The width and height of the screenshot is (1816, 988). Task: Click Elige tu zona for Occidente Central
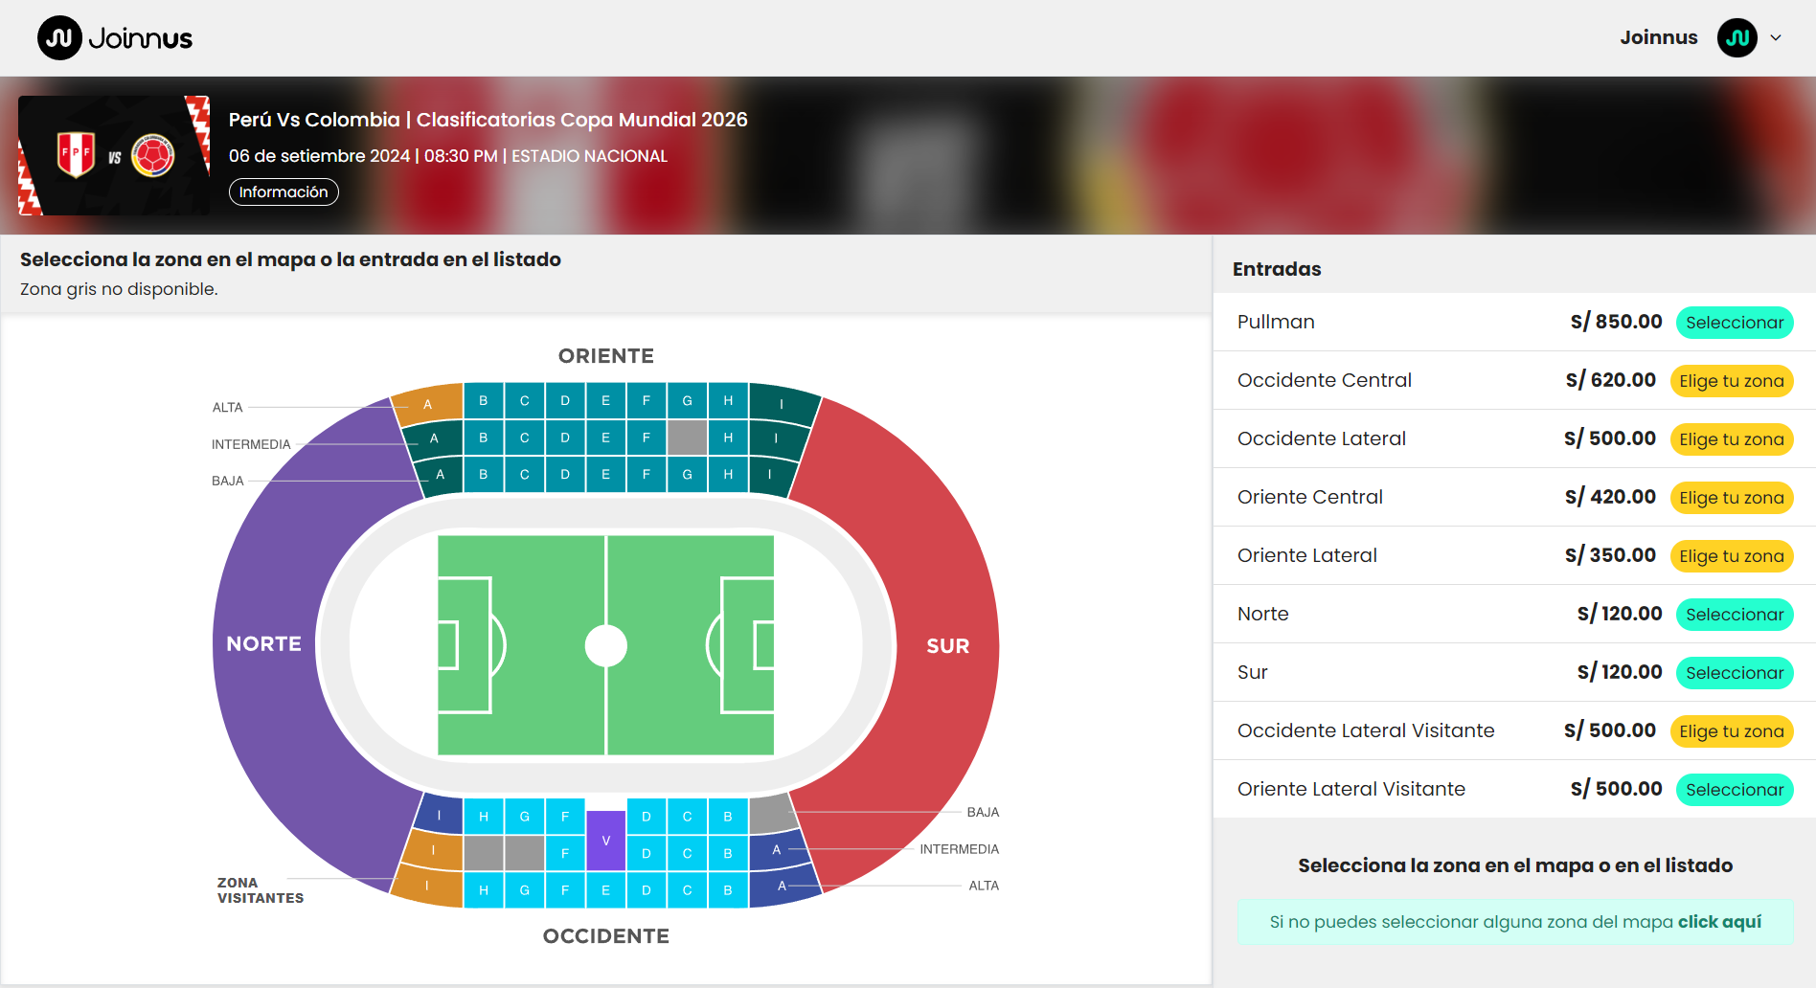coord(1731,381)
